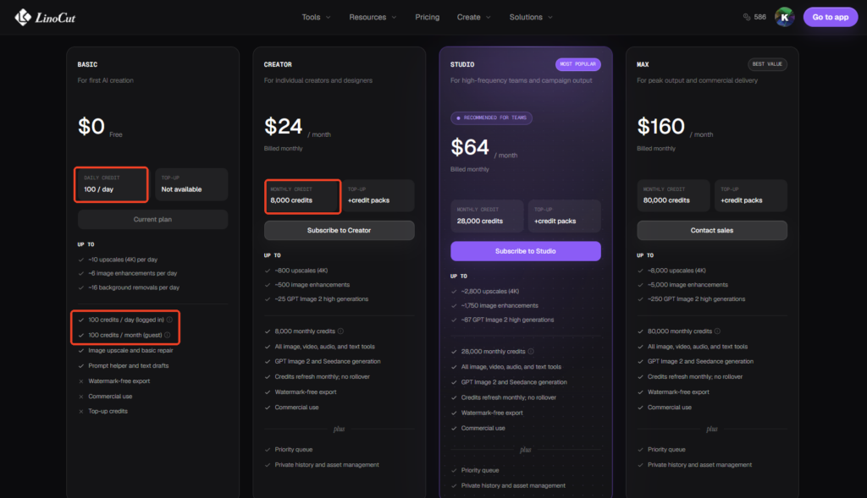
Task: Open the Create menu in navigation
Action: pyautogui.click(x=474, y=17)
